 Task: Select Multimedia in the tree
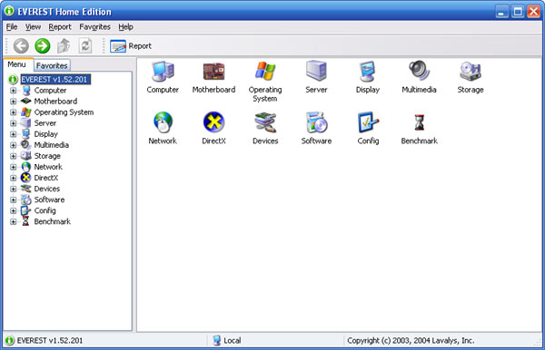tap(52, 145)
